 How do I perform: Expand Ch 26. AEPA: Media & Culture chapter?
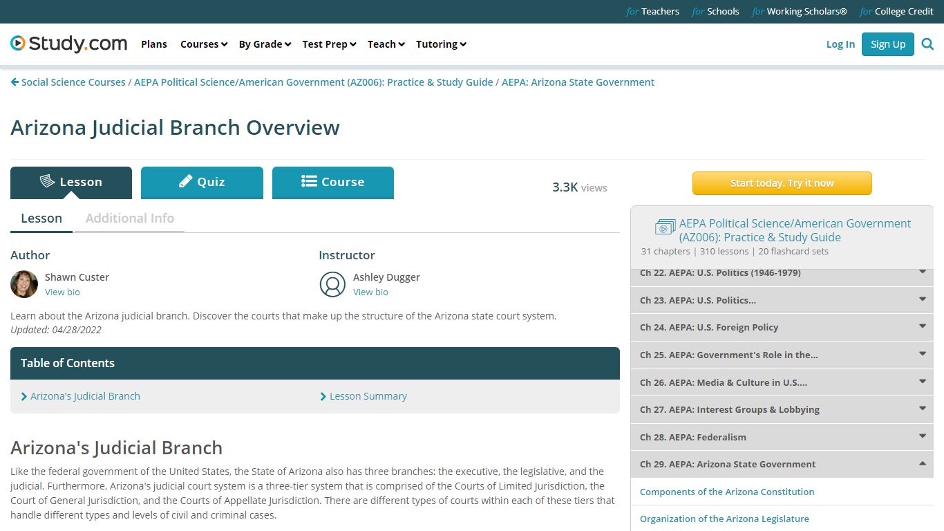click(782, 382)
